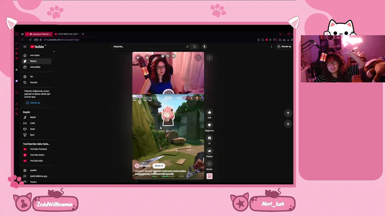Viewport: 385px width, 216px height.
Task: Open browser extensions cube icon
Action: [280, 40]
